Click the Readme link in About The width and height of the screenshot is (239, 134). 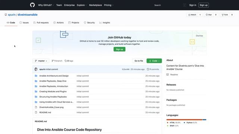[174, 74]
